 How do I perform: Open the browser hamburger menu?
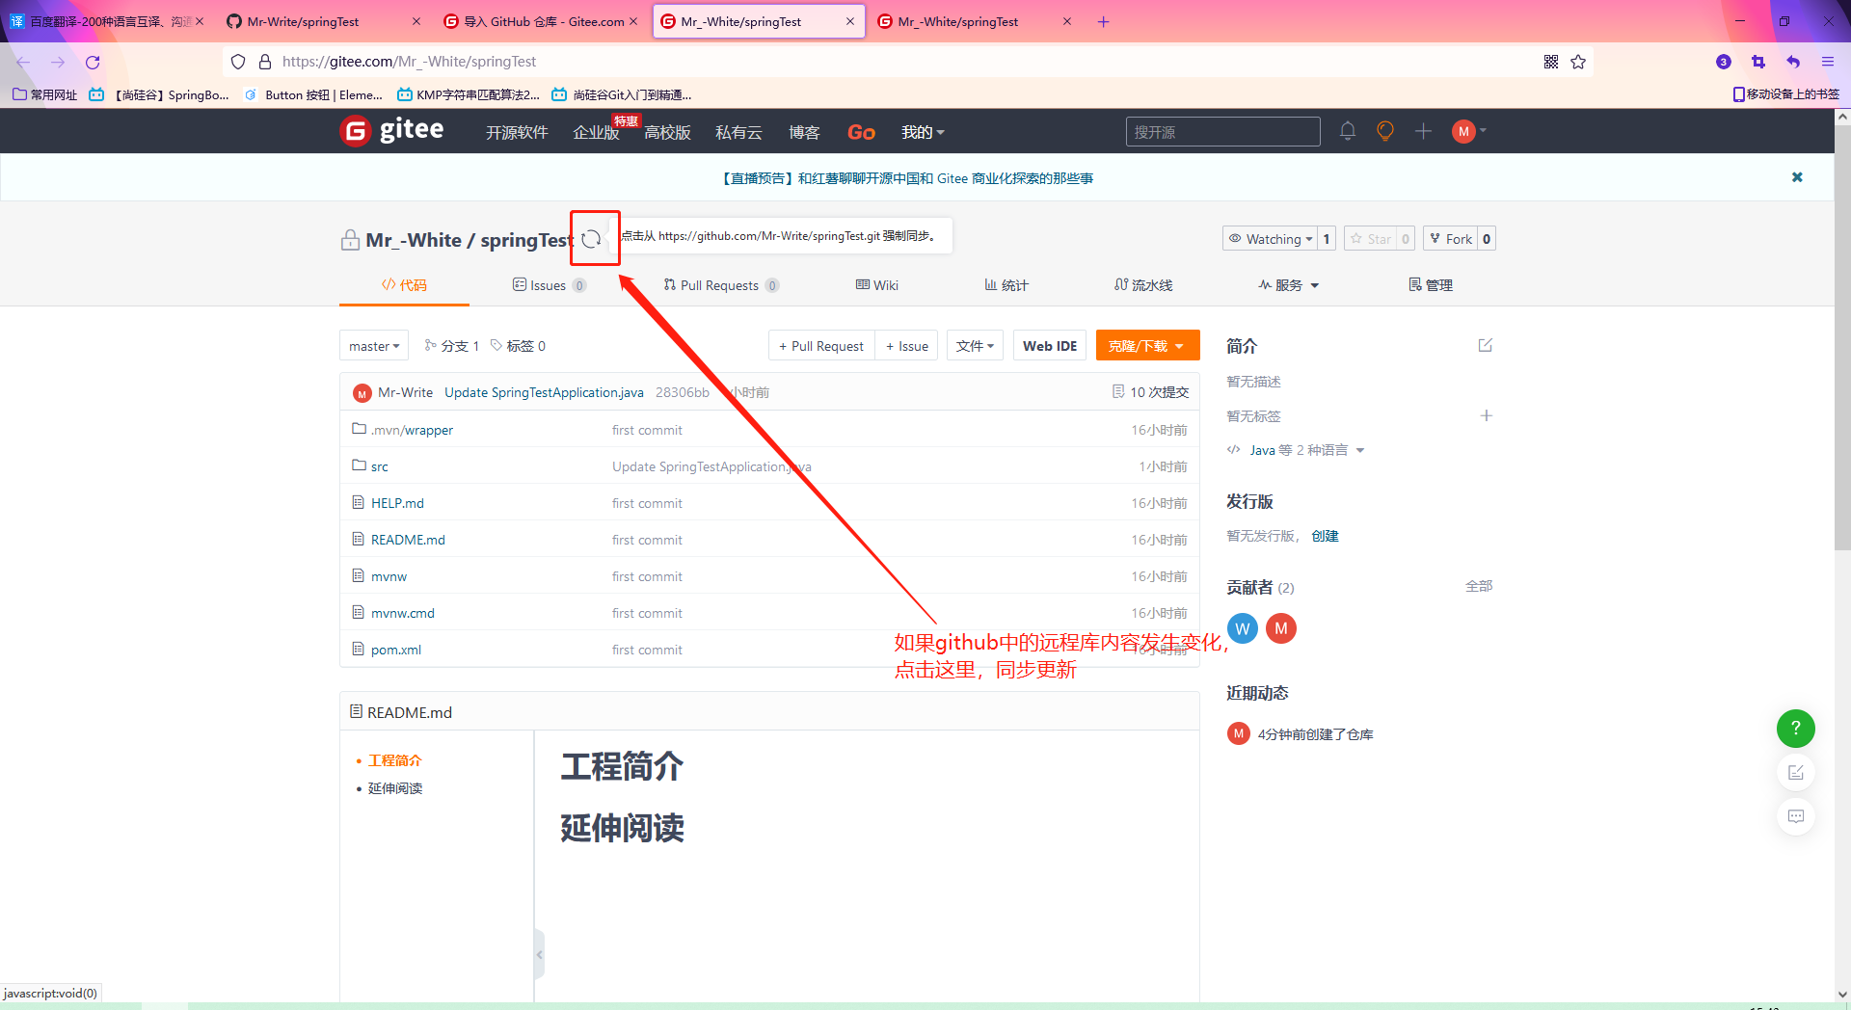(1828, 62)
